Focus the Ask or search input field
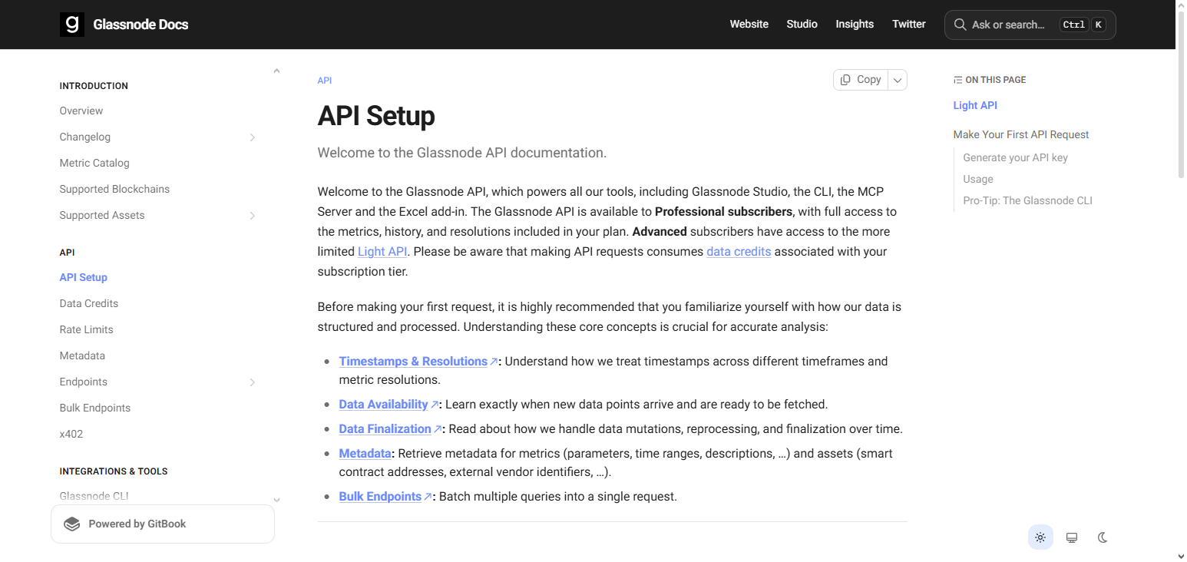1187x562 pixels. point(1030,25)
